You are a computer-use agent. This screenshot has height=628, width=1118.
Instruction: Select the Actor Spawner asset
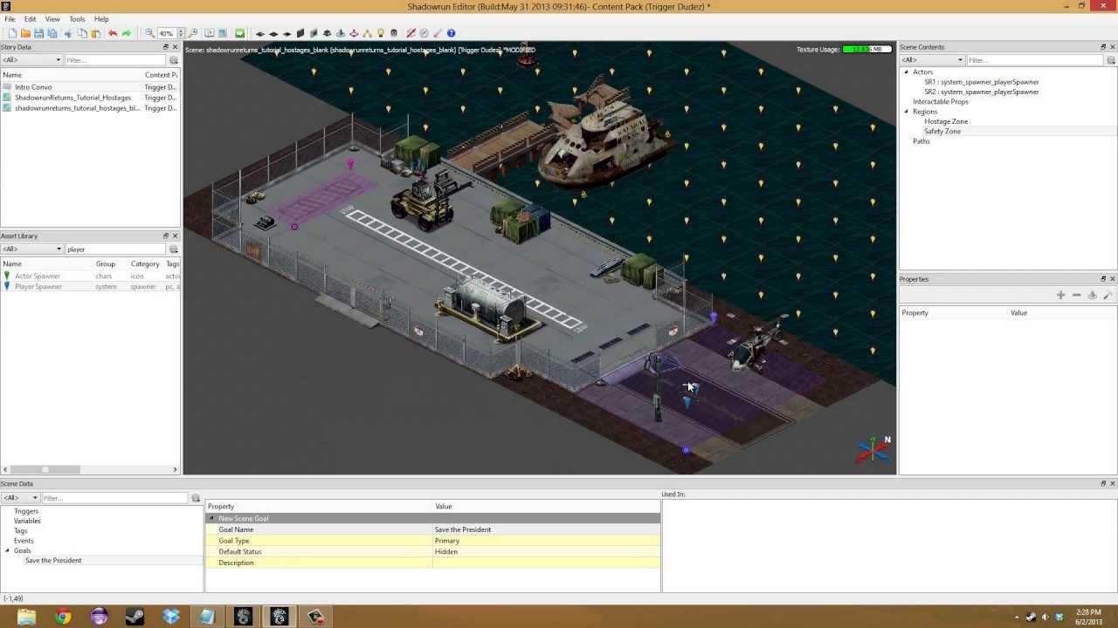point(38,276)
